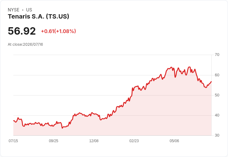Click the 02/23 date axis label
This screenshot has width=228, height=157.
coord(134,141)
